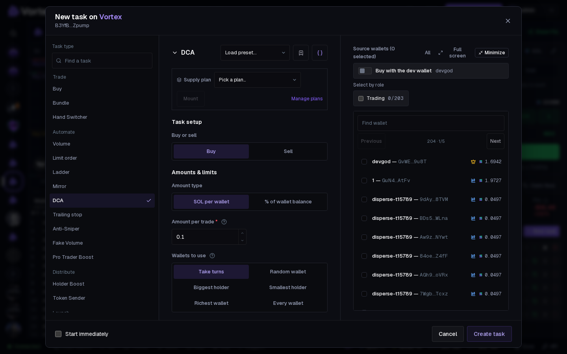Click the Create task button

point(489,334)
